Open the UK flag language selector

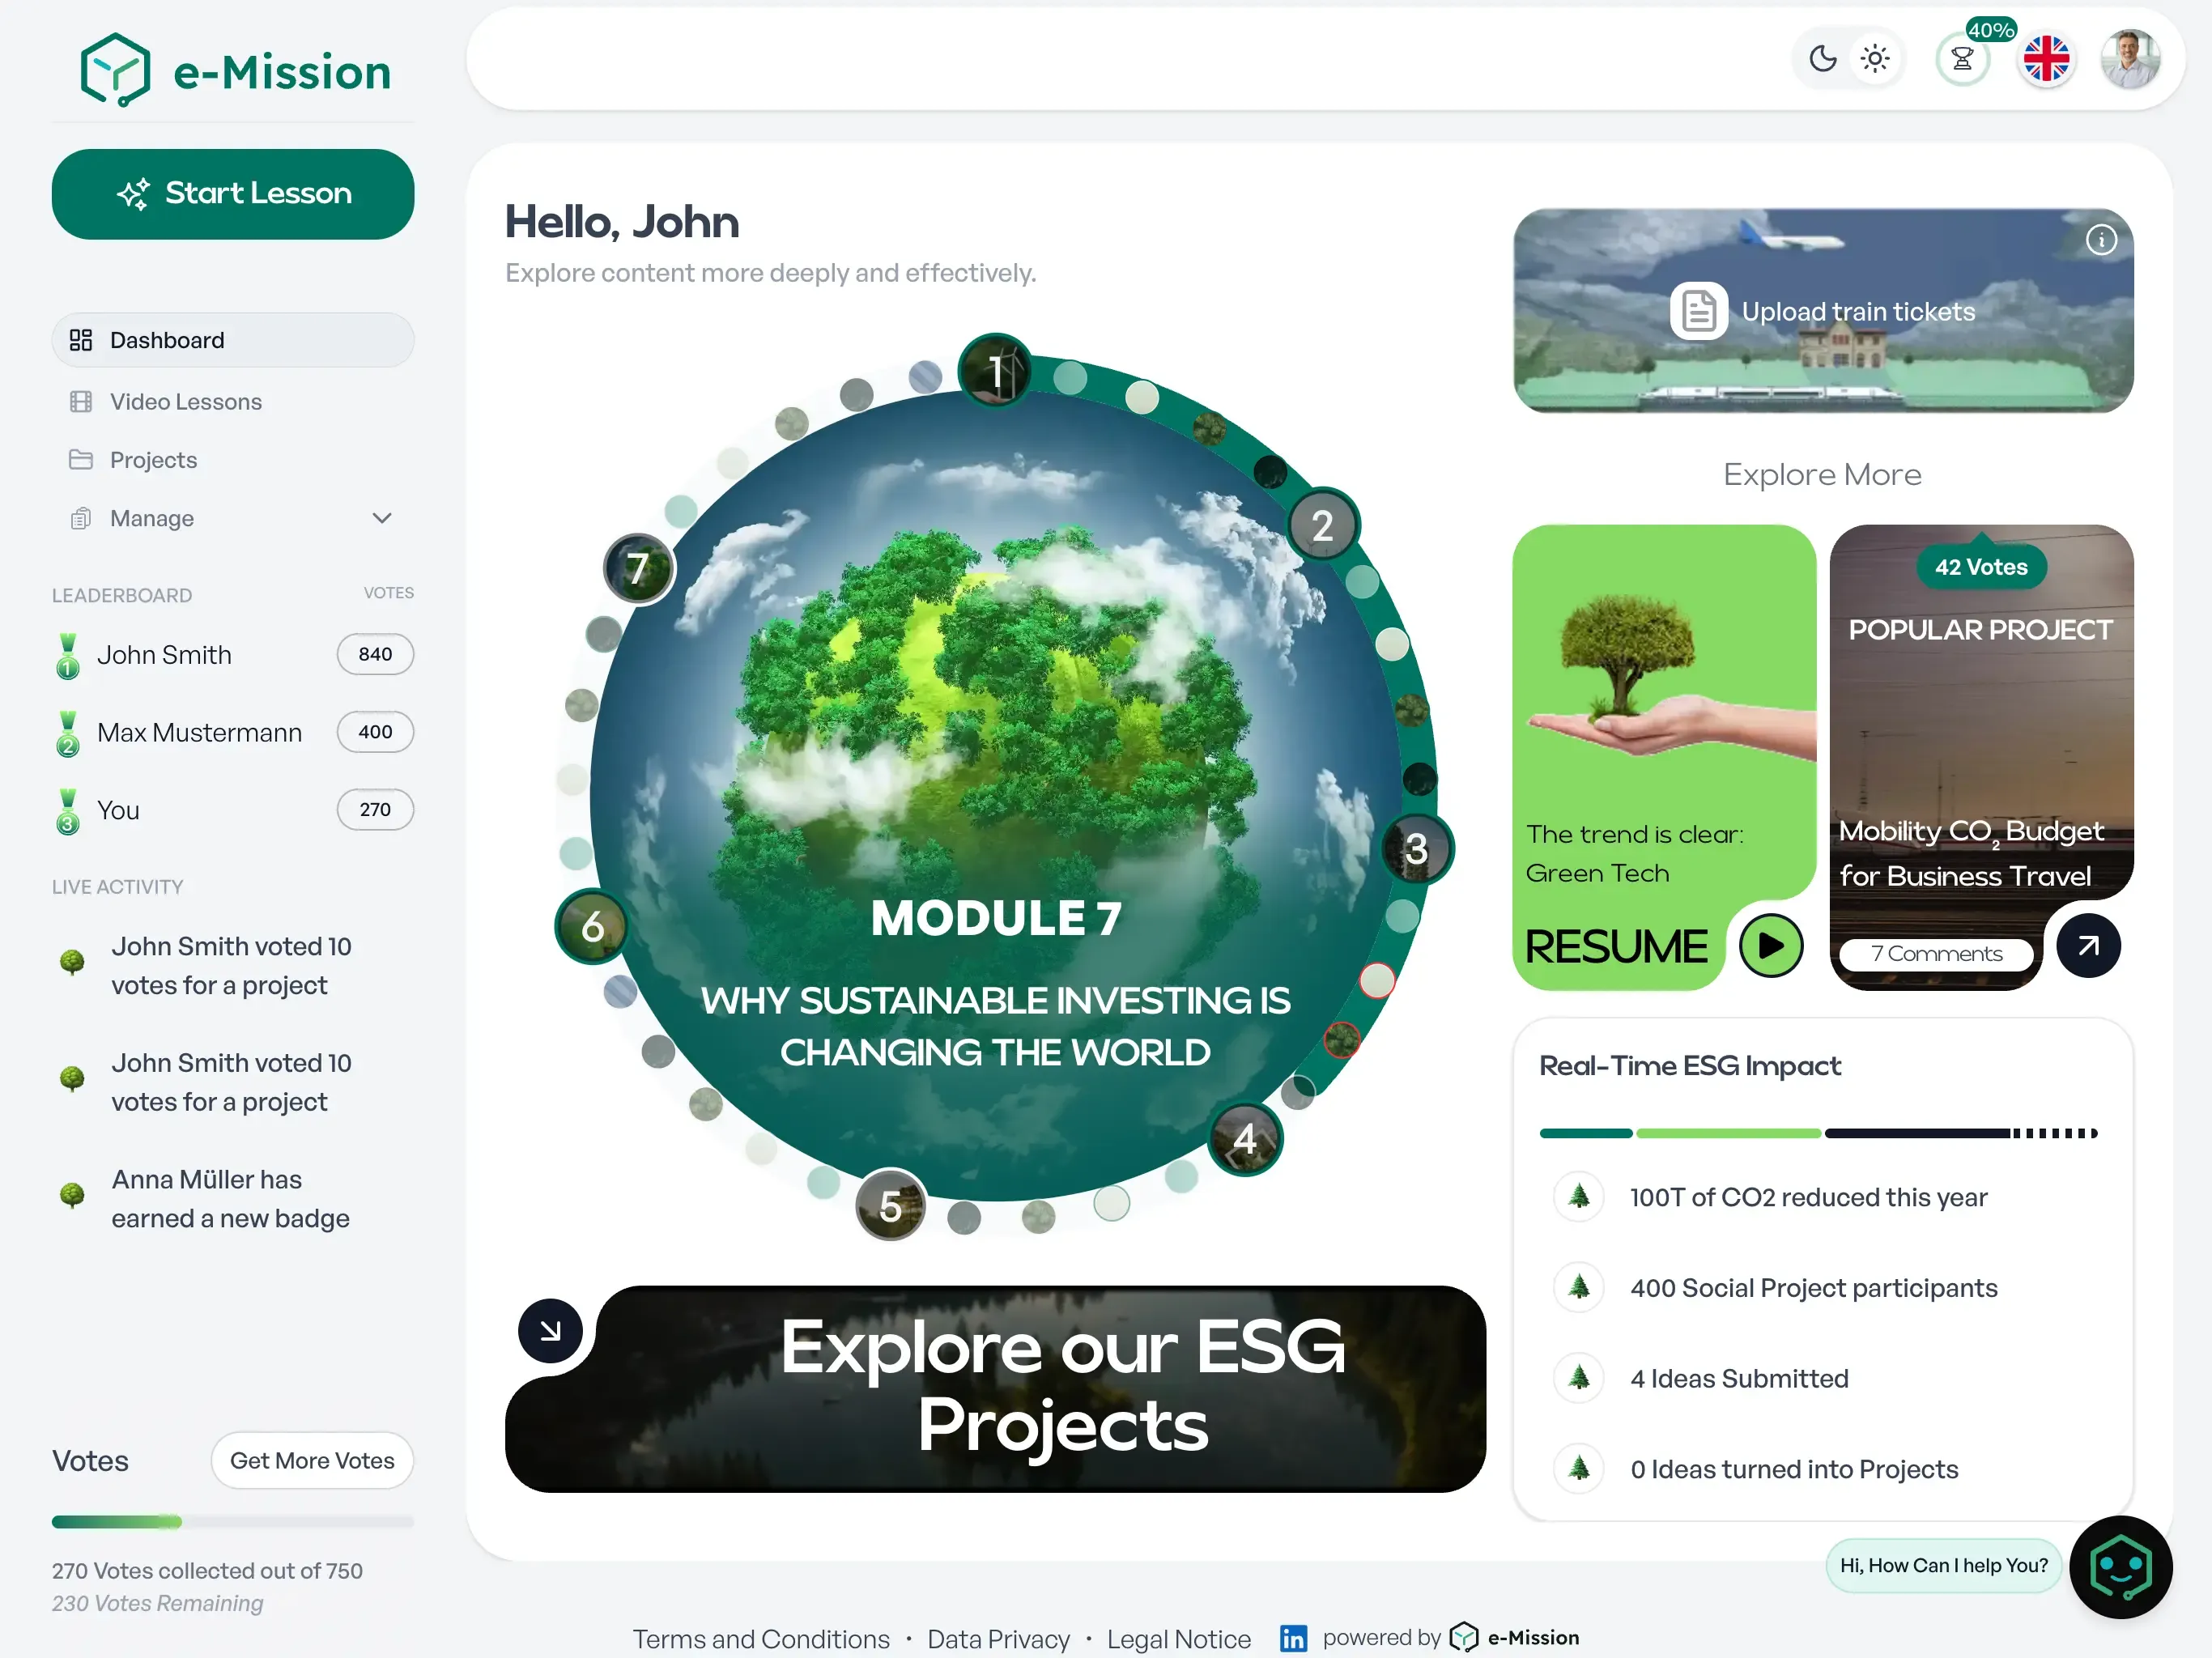click(x=2046, y=59)
